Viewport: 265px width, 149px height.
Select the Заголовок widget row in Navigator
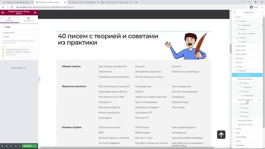pos(247,87)
